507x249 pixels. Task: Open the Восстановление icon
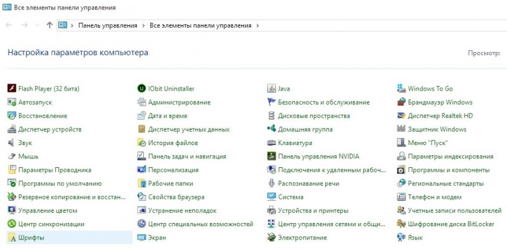click(12, 116)
